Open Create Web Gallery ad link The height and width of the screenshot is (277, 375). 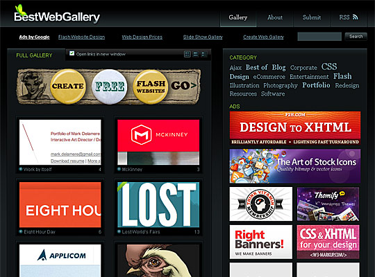point(263,37)
